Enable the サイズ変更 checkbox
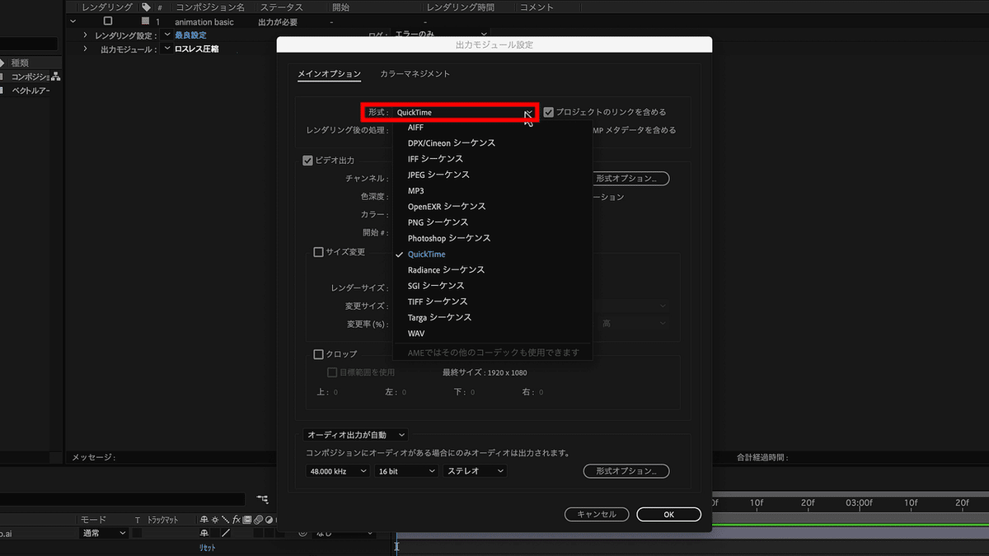The width and height of the screenshot is (989, 556). click(318, 252)
